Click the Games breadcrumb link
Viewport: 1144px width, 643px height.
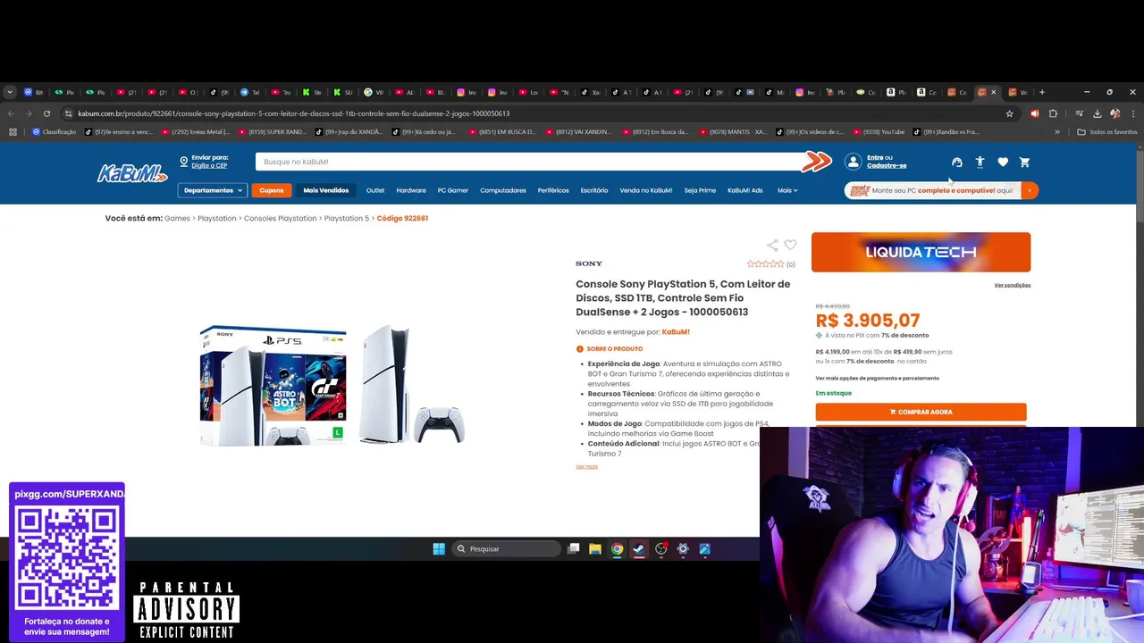click(x=177, y=218)
